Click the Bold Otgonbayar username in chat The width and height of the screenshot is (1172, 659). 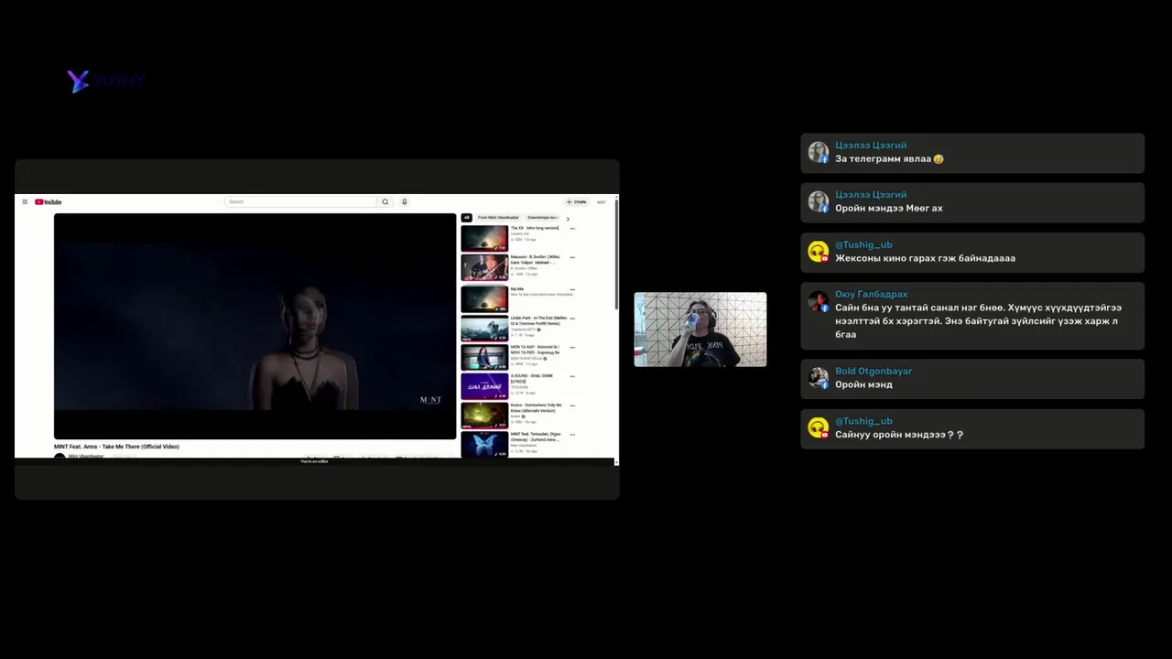coord(874,372)
